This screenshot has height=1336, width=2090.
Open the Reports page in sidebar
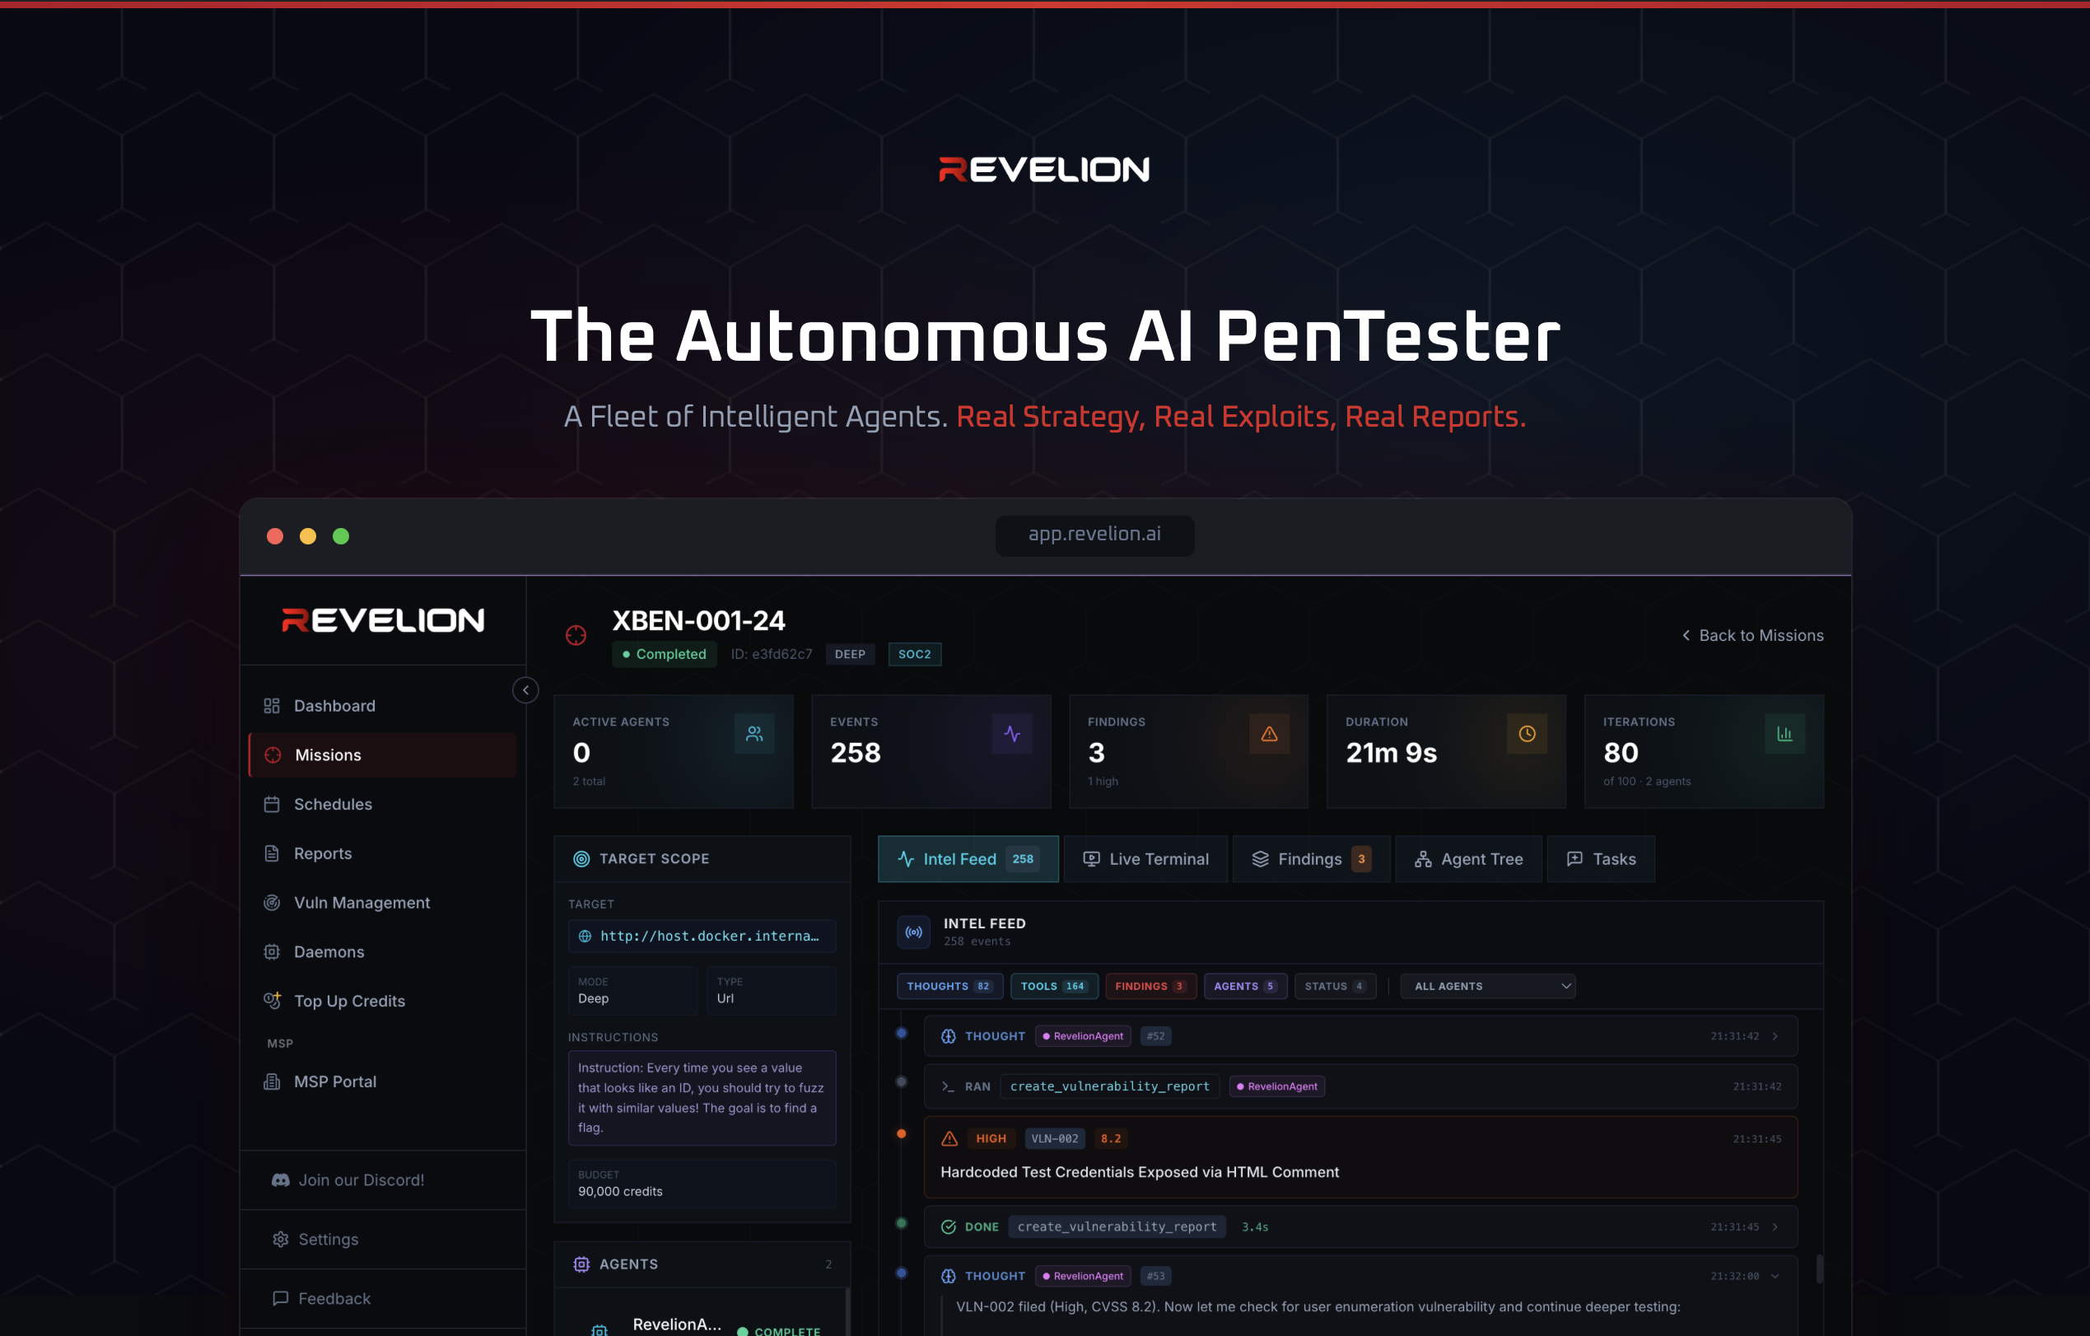(x=322, y=853)
